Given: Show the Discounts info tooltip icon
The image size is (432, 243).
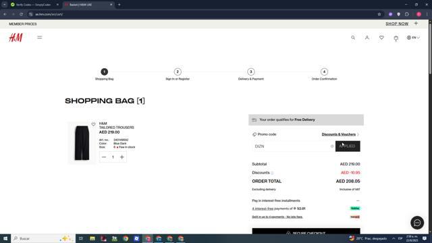Looking at the screenshot, I should coord(272,173).
